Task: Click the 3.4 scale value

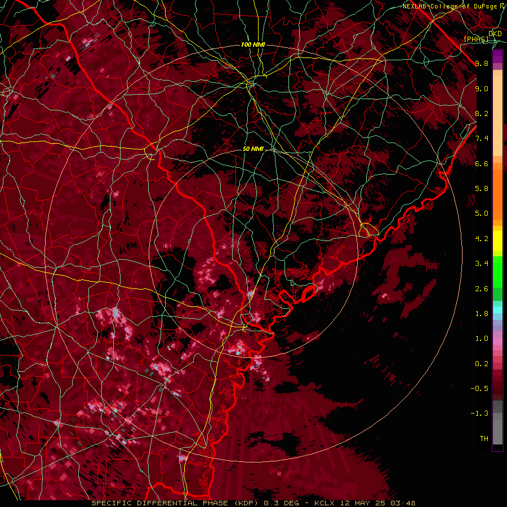Action: coord(482,264)
